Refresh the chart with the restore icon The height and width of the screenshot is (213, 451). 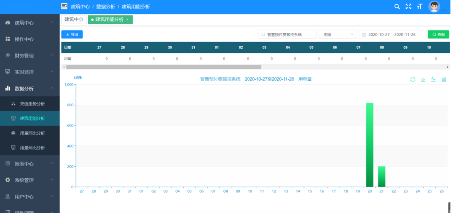point(412,79)
